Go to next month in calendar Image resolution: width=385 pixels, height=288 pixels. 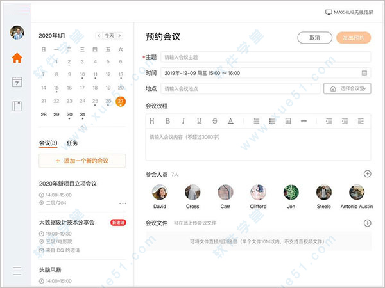click(119, 36)
